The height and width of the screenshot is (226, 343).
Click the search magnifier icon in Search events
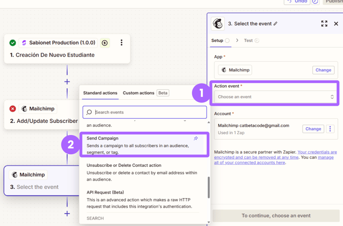(89, 112)
